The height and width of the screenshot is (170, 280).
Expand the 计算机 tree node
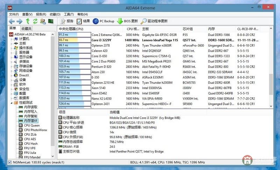pyautogui.click(x=12, y=39)
